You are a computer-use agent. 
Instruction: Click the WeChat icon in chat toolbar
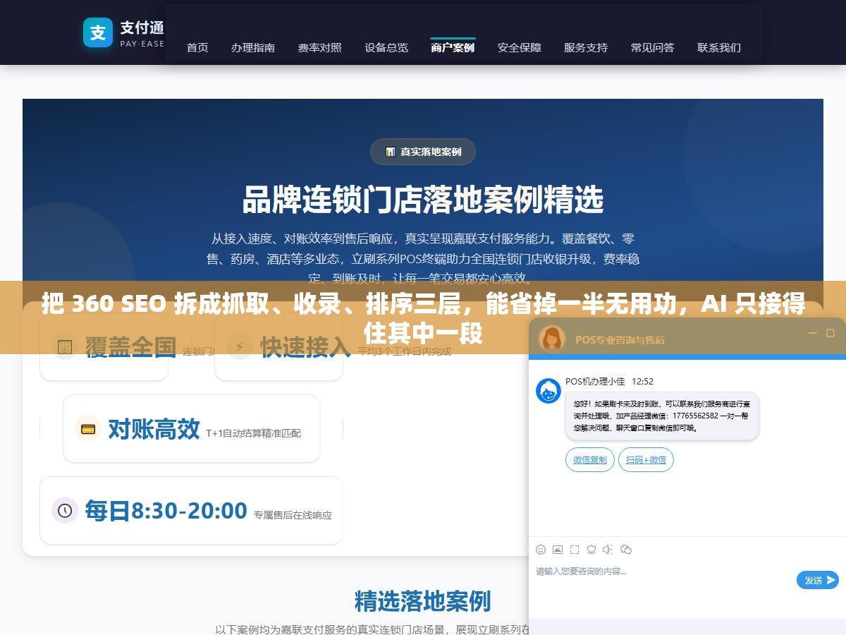626,550
